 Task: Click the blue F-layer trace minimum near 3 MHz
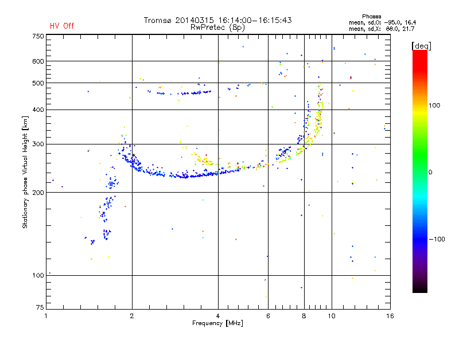tap(184, 177)
